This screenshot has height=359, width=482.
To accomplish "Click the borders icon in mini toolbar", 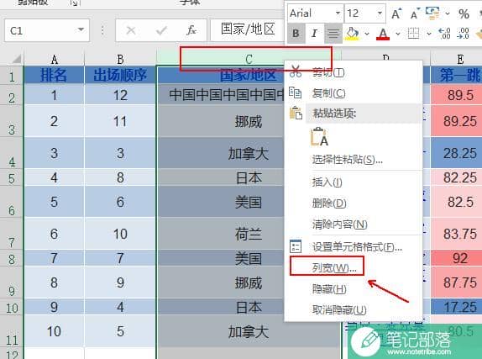I will pyautogui.click(x=413, y=33).
